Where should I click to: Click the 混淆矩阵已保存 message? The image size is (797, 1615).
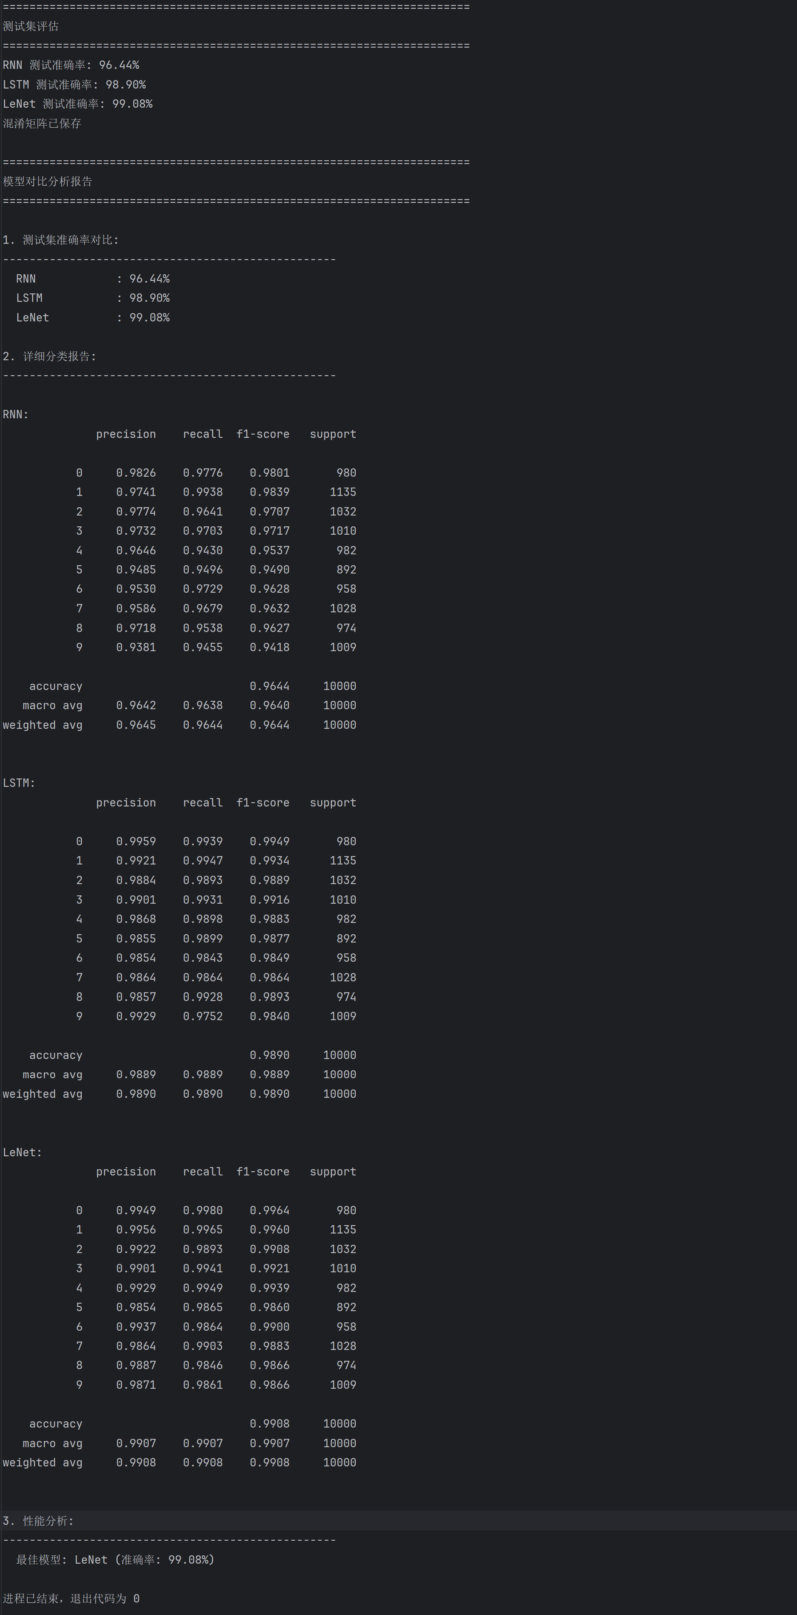[x=42, y=124]
